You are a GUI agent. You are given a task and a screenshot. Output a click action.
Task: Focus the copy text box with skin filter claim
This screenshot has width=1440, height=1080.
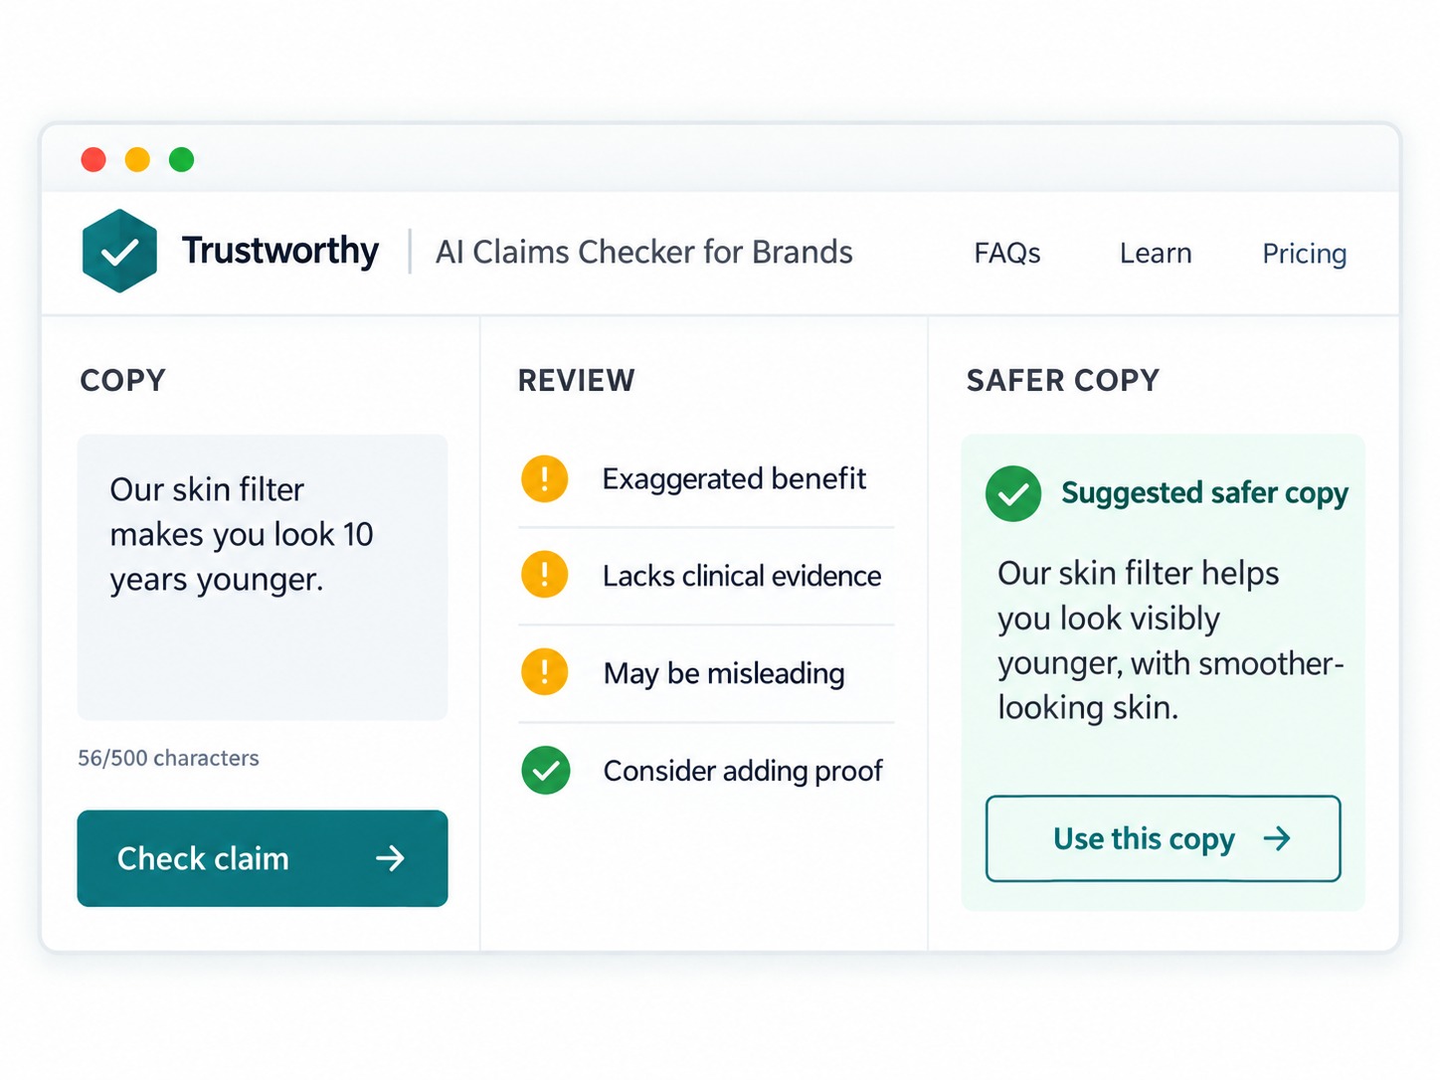tap(263, 577)
